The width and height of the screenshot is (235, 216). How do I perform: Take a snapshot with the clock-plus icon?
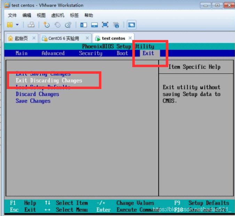(46, 25)
